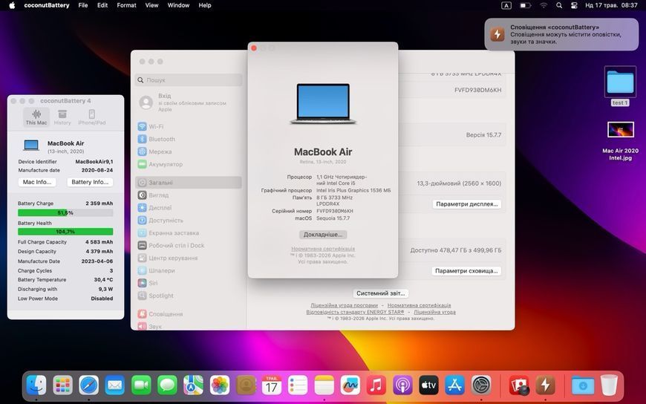Select Центр керування in the Settings sidebar
The image size is (646, 404).
[x=189, y=258]
